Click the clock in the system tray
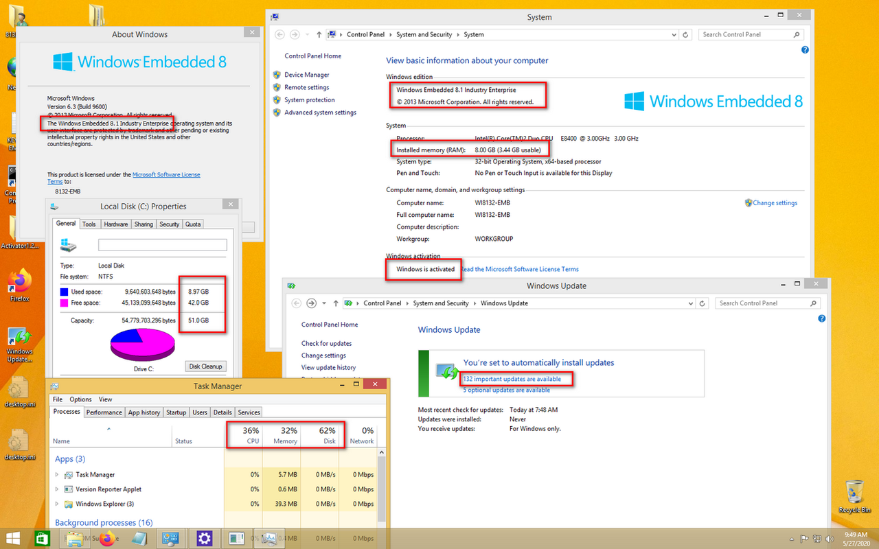 coord(855,539)
